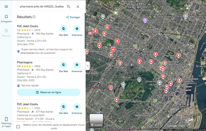Open the third result PJC Jean Coutu 2,6 rating

(x=27, y=104)
